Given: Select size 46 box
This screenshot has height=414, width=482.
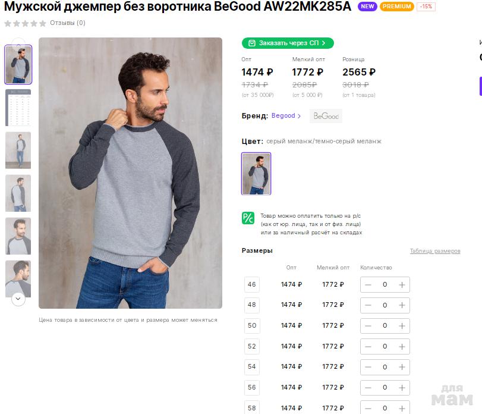Looking at the screenshot, I should [252, 285].
